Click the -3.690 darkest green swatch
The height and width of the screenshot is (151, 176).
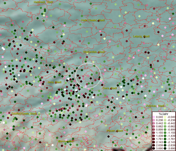click(165, 148)
